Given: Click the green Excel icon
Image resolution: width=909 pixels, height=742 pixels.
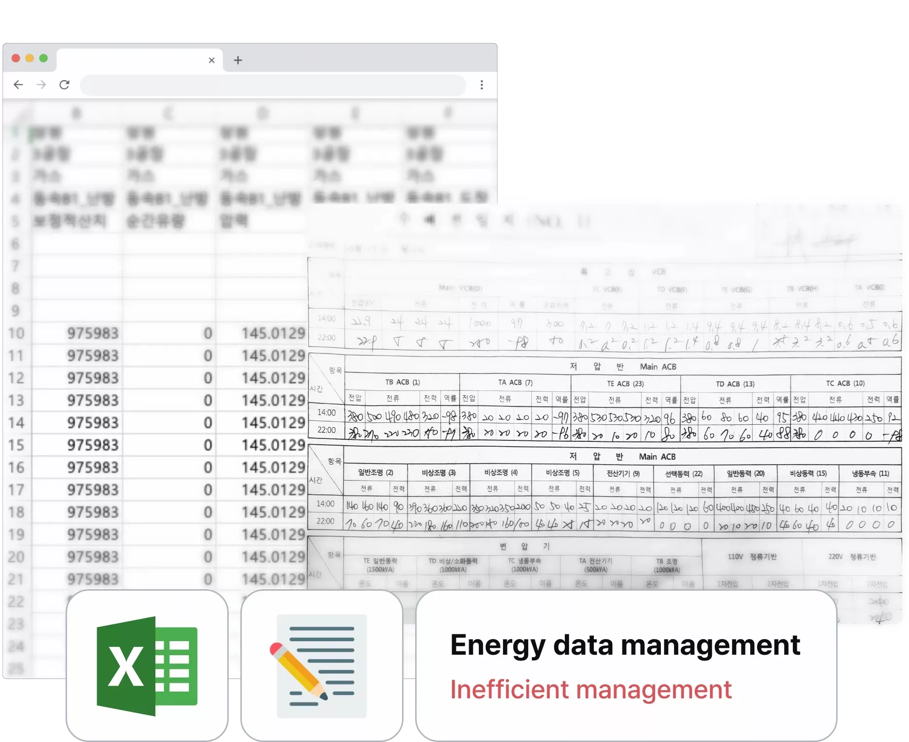Looking at the screenshot, I should pos(147,665).
